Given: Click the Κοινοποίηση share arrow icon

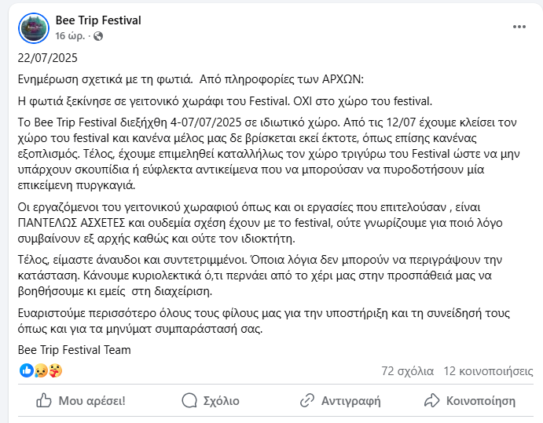Looking at the screenshot, I should coord(431,401).
